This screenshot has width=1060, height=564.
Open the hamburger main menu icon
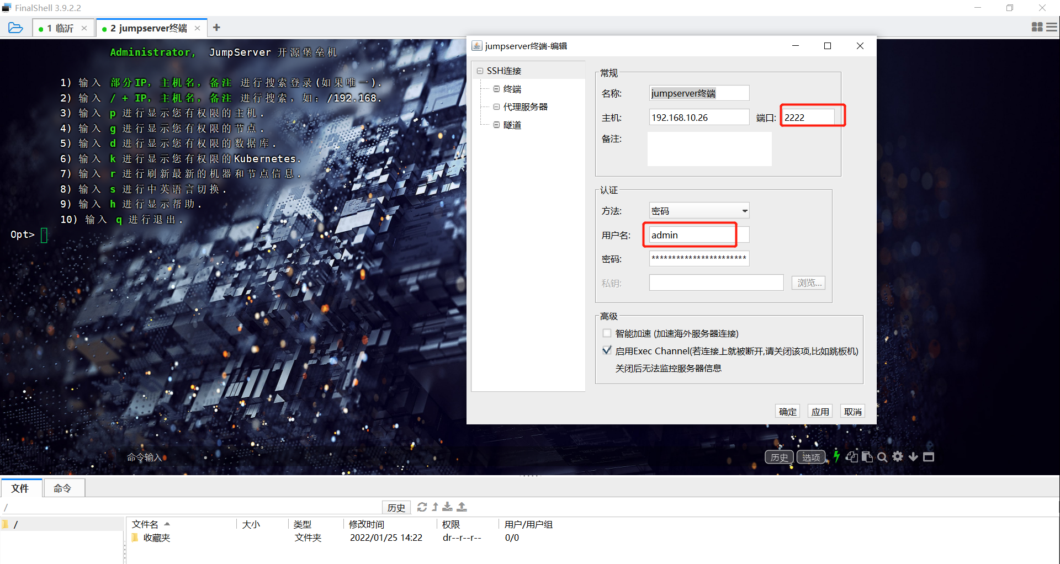pyautogui.click(x=1052, y=27)
